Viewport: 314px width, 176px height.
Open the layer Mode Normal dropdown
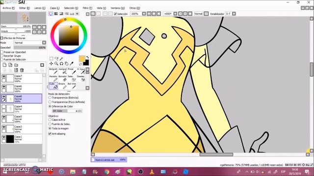[44, 43]
